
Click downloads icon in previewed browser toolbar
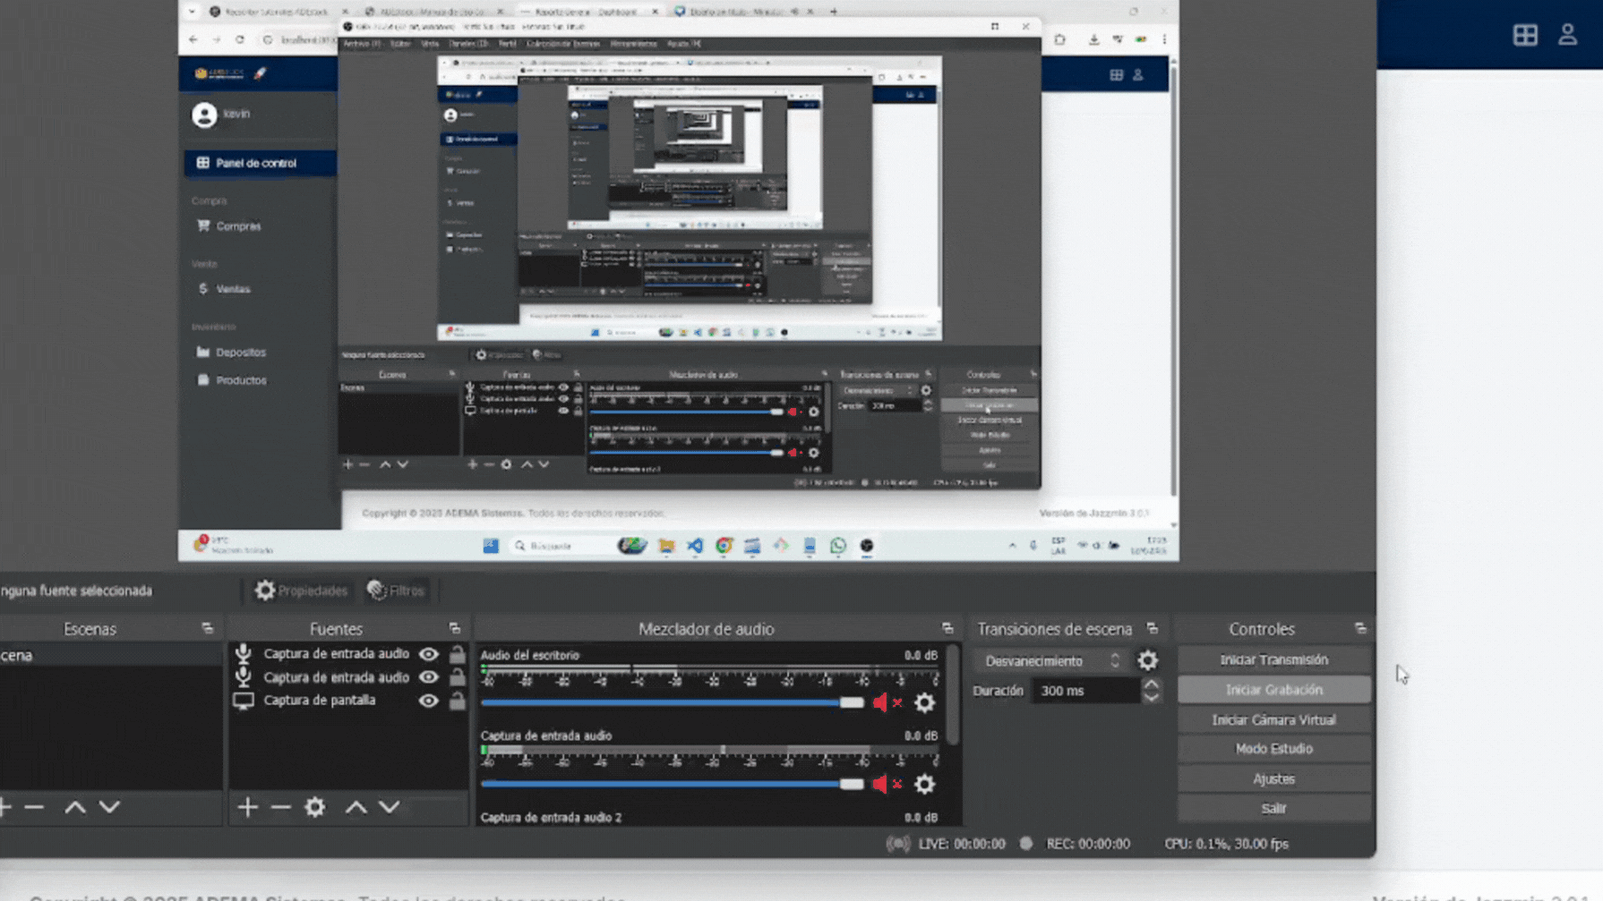(1093, 39)
